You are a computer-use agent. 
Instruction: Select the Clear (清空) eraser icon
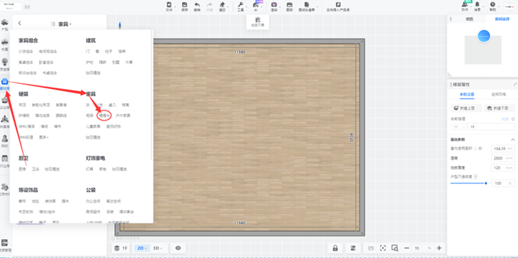222,5
